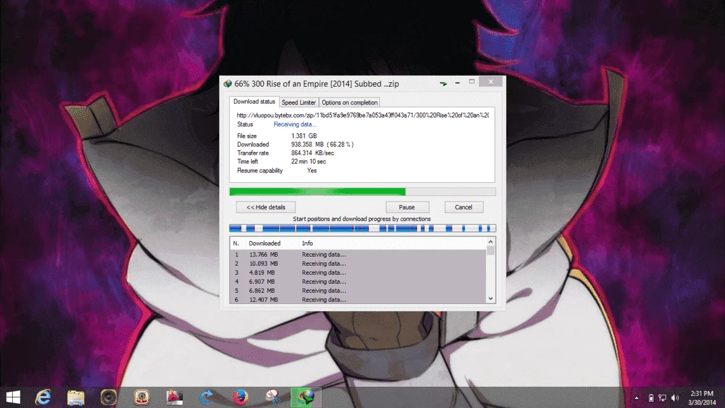Click the Transfer rate value 864.314 KB/sec

[312, 153]
